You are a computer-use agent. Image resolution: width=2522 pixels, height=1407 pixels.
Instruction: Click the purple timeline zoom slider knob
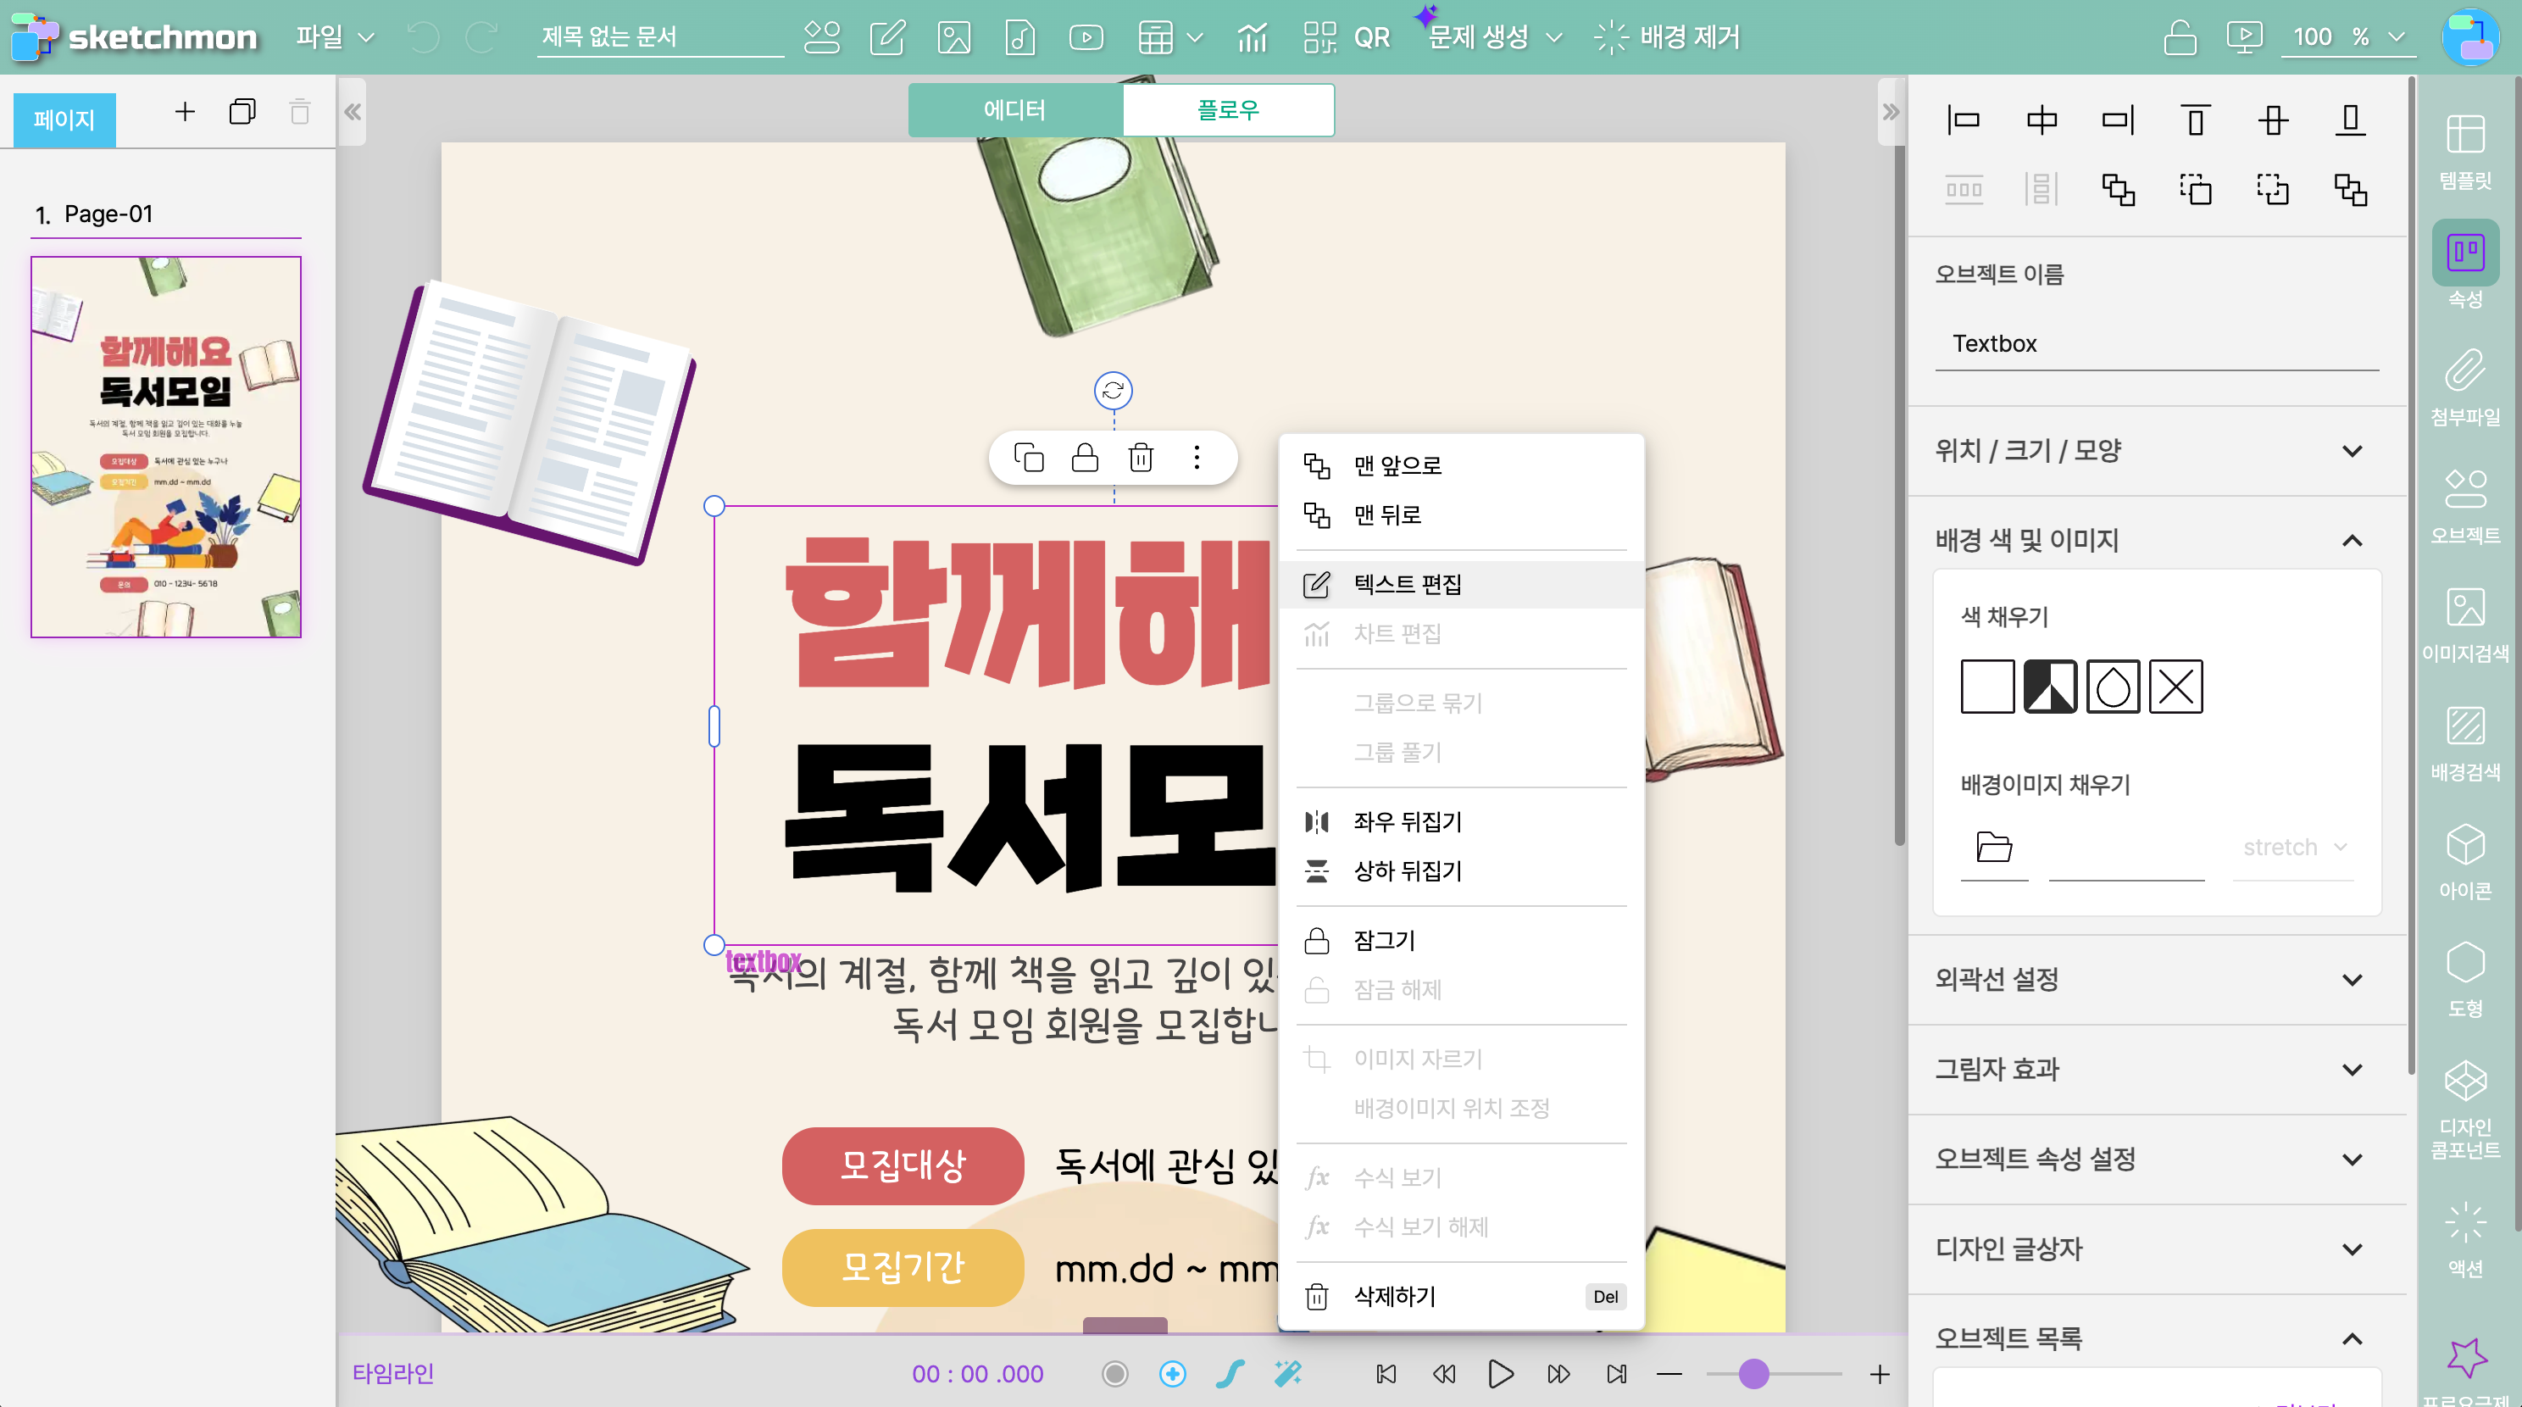pos(1753,1374)
